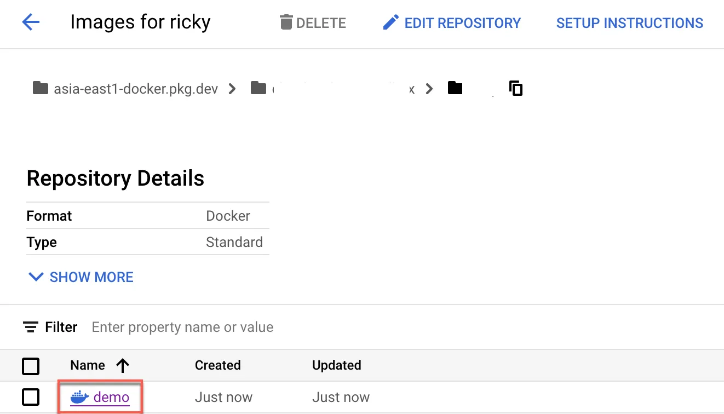Click the Created column header
Screen dimensions: 724x414
pyautogui.click(x=218, y=365)
